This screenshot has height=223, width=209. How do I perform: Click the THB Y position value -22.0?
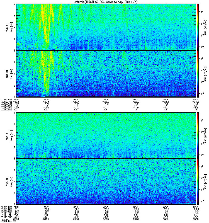(136, 101)
